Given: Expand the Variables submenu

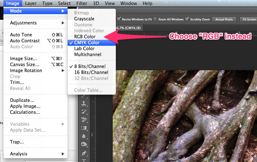Looking at the screenshot, I should tap(36, 124).
